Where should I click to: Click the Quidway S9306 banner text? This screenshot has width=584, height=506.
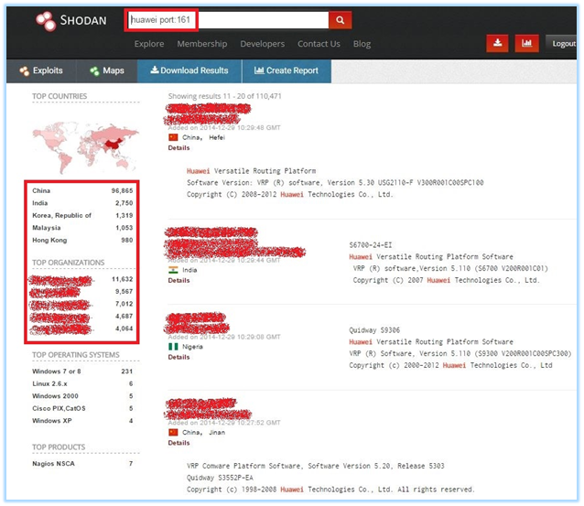tap(374, 330)
